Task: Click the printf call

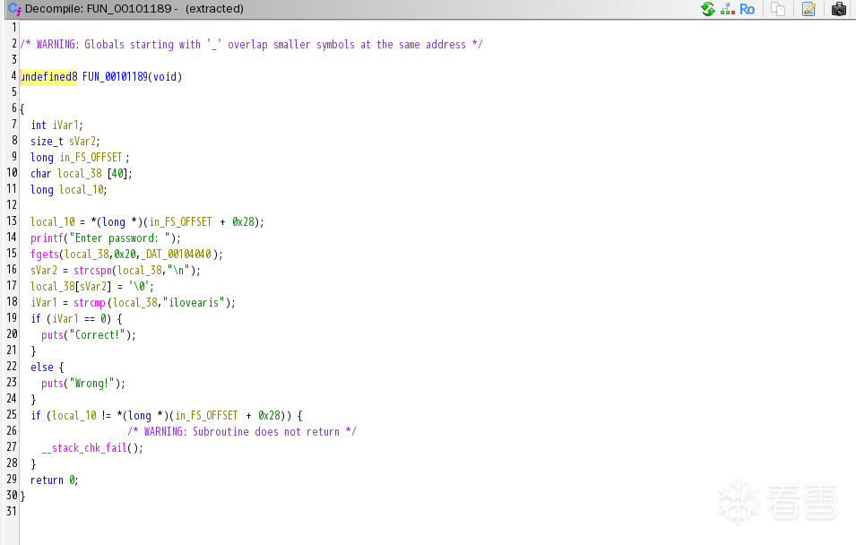Action: coord(47,238)
